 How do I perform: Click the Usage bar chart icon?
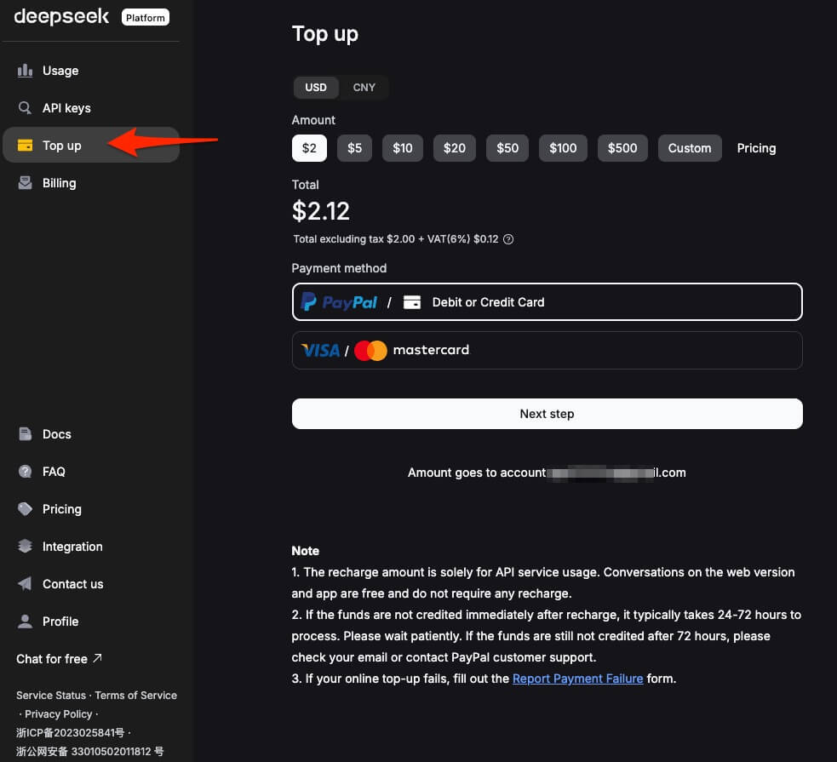(25, 71)
